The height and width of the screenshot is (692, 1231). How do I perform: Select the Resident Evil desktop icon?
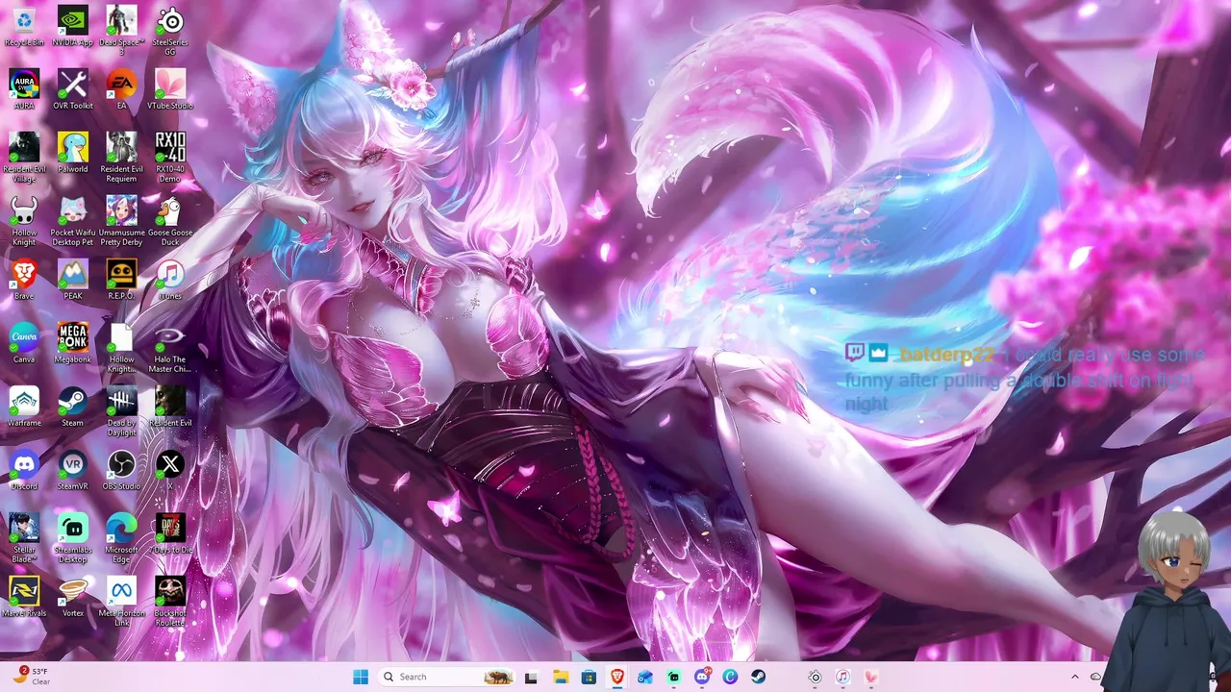(170, 407)
